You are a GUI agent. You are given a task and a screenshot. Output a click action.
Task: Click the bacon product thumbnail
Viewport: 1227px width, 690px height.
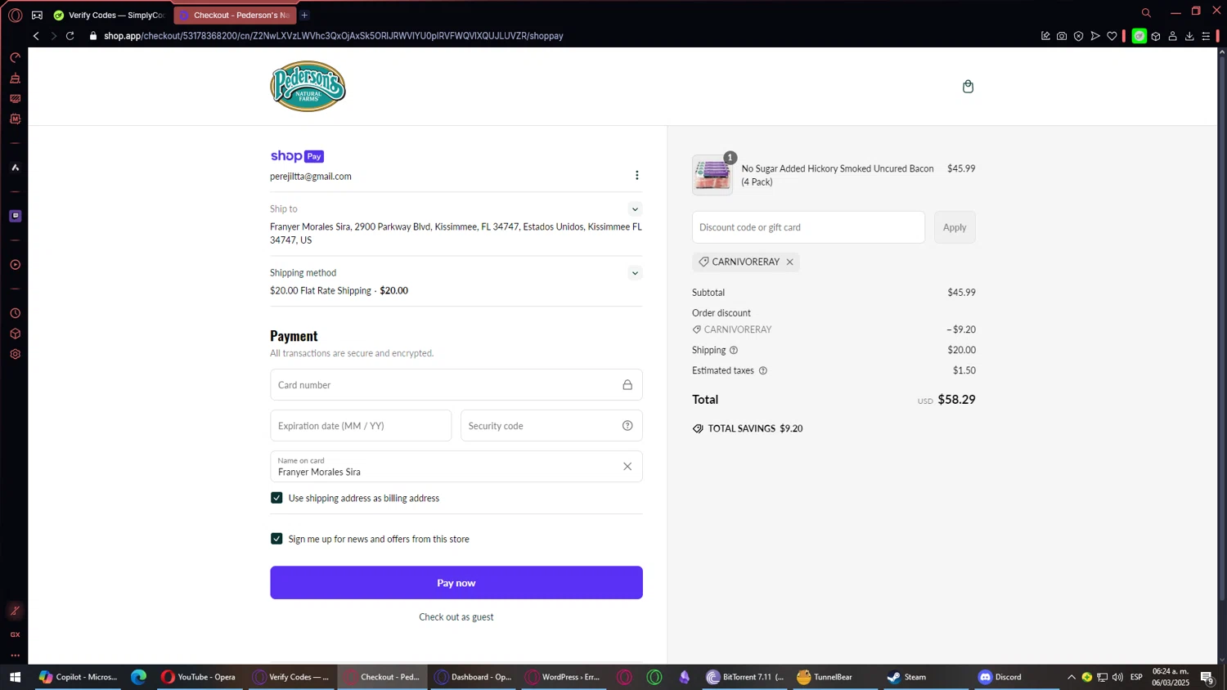tap(712, 175)
